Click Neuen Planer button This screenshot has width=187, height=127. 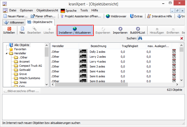click(x=15, y=16)
